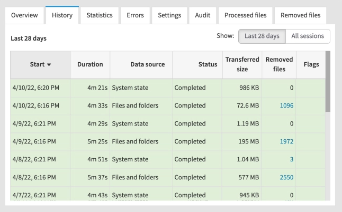Toggle view to All sessions
Viewport: 342px width, 212px height.
coord(308,36)
